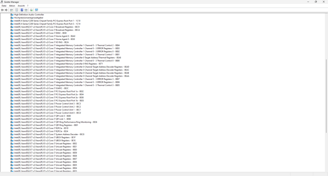Screen dimensions: 328x176
Task: Select Power Control Unit 1 - 0EC1
Action: point(48,110)
